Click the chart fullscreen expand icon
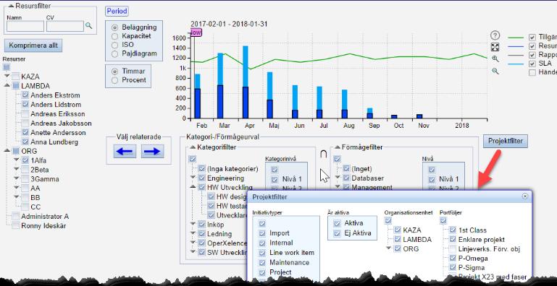Image resolution: width=557 pixels, height=286 pixels. pyautogui.click(x=495, y=47)
